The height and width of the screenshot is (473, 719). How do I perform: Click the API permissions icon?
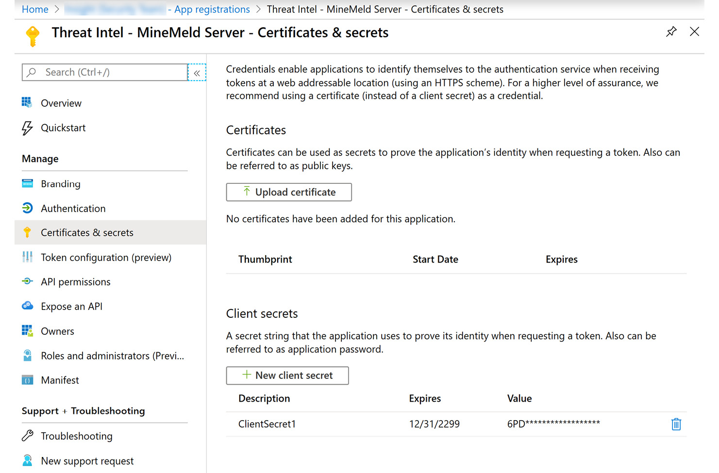27,281
